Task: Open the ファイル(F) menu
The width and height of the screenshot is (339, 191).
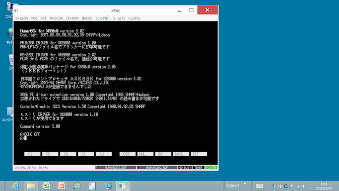Action: 21,18
